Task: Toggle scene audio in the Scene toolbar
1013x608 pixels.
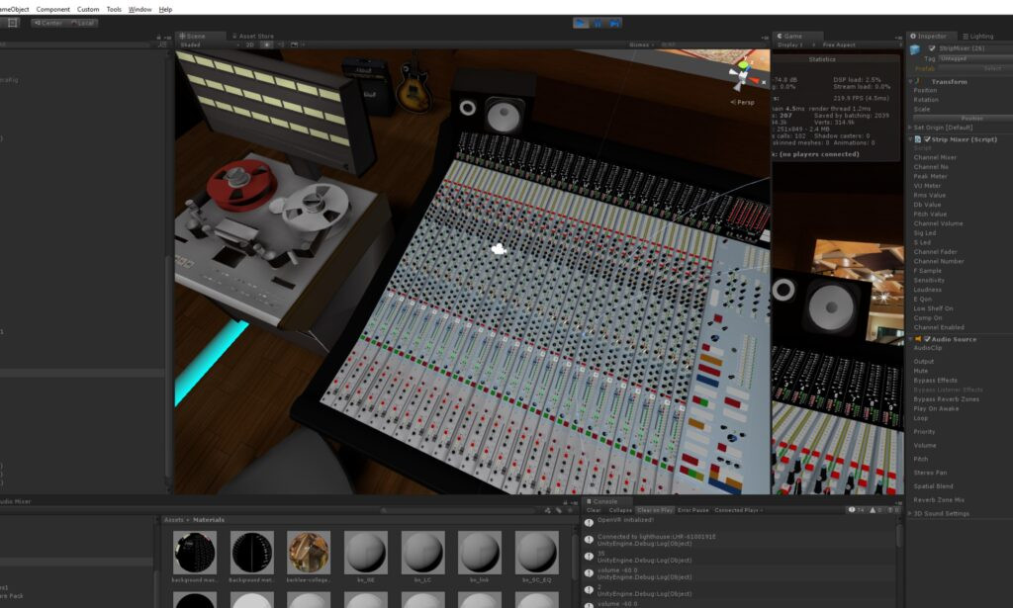Action: point(281,45)
